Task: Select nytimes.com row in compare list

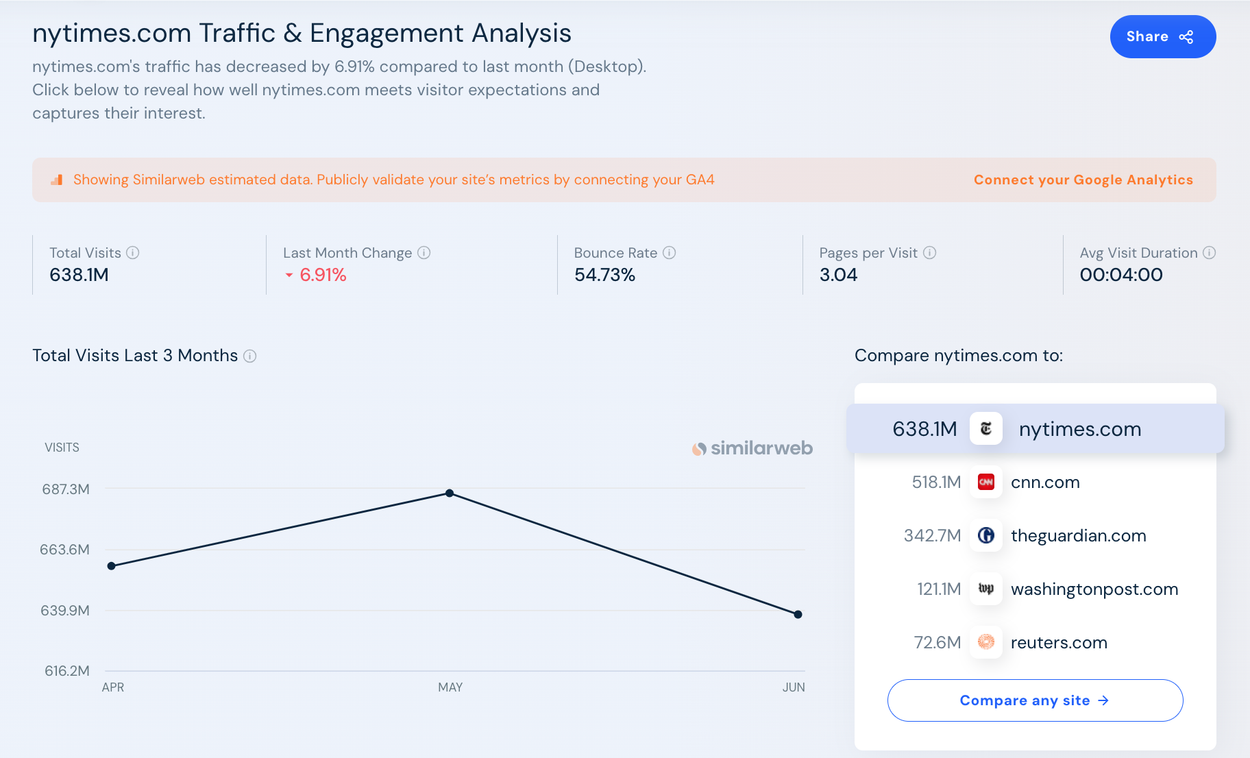Action: click(1035, 429)
